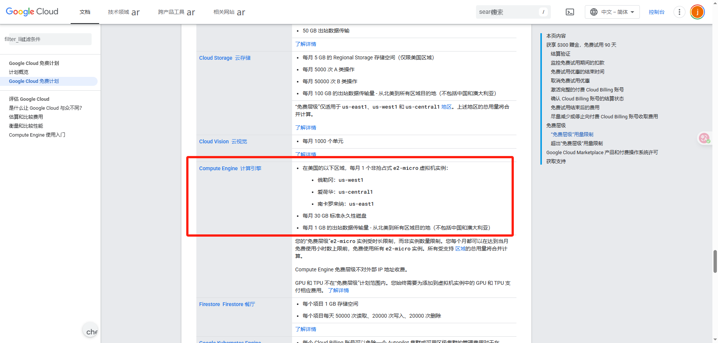Jump to 尽量减少或停止向付费 Cloud Billing 账号收取费用
This screenshot has height=343, width=718.
604,116
